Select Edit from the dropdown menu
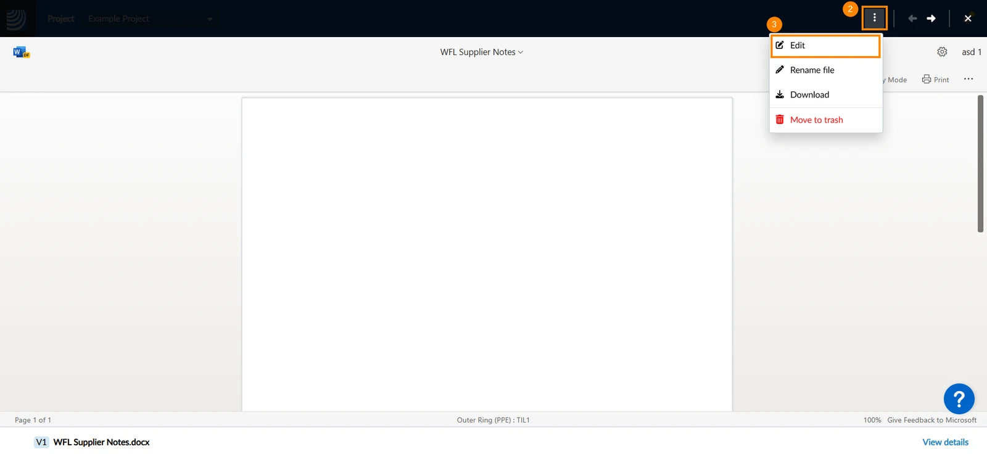 coord(825,46)
